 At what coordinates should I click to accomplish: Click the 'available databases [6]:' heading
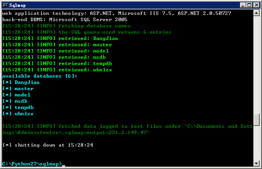40,76
